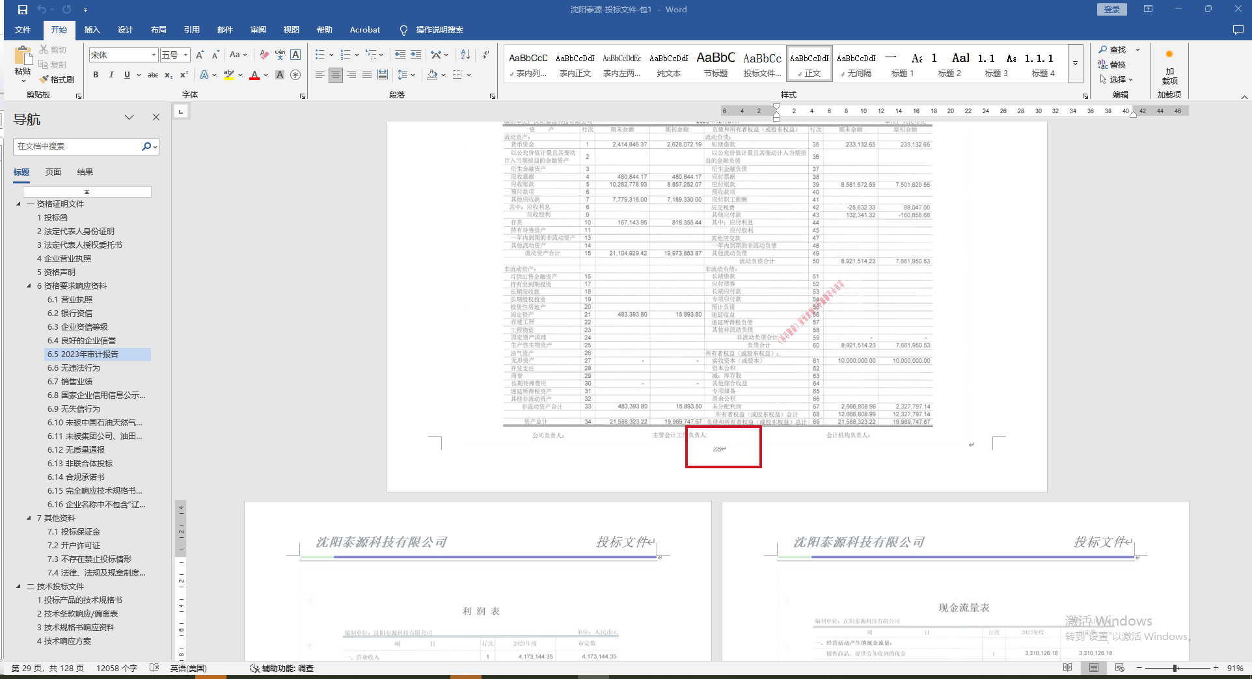Image resolution: width=1252 pixels, height=679 pixels.
Task: Align text to the left
Action: coord(320,75)
